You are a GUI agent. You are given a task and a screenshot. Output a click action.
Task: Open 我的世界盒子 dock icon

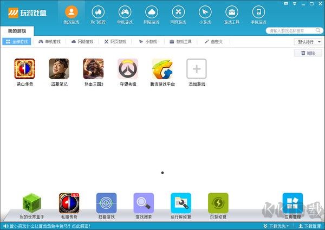point(32,203)
